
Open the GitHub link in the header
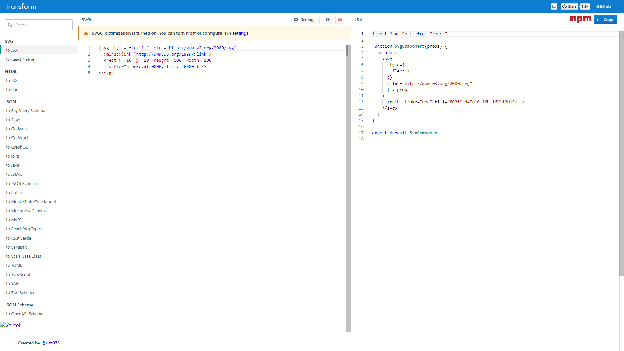(x=604, y=6)
